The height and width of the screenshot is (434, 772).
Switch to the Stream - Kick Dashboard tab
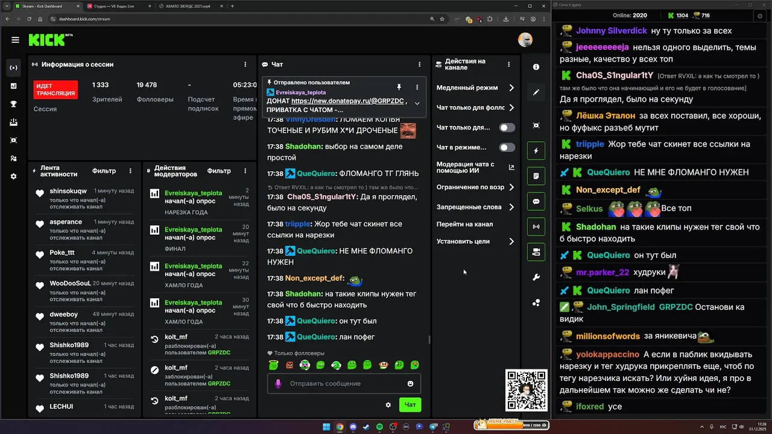[45, 6]
